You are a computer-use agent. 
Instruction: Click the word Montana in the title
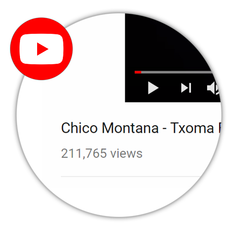point(130,128)
